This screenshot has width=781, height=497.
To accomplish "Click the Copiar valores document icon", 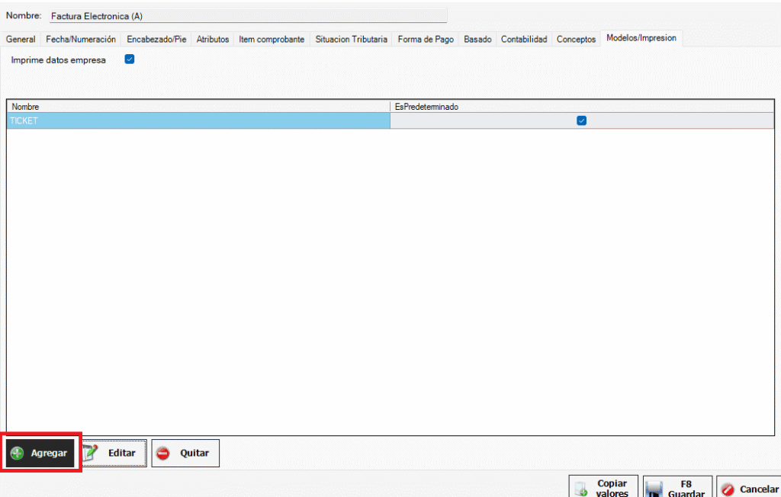I will 581,489.
